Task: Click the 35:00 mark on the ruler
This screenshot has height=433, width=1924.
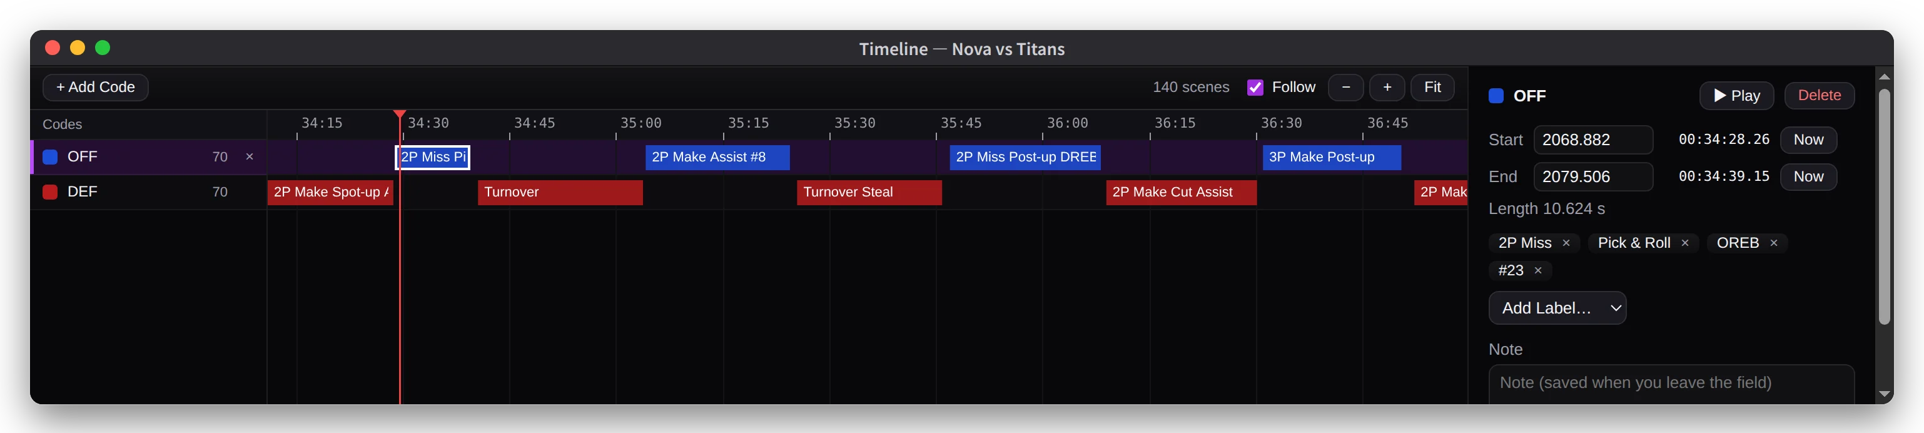Action: (x=640, y=123)
